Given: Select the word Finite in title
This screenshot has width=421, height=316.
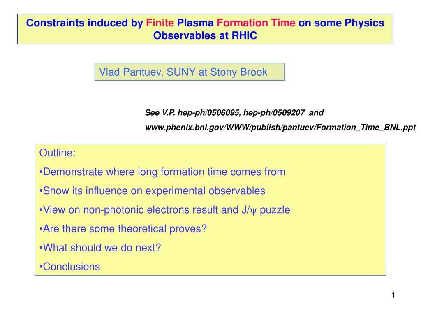Looking at the screenshot, I should click(160, 23).
